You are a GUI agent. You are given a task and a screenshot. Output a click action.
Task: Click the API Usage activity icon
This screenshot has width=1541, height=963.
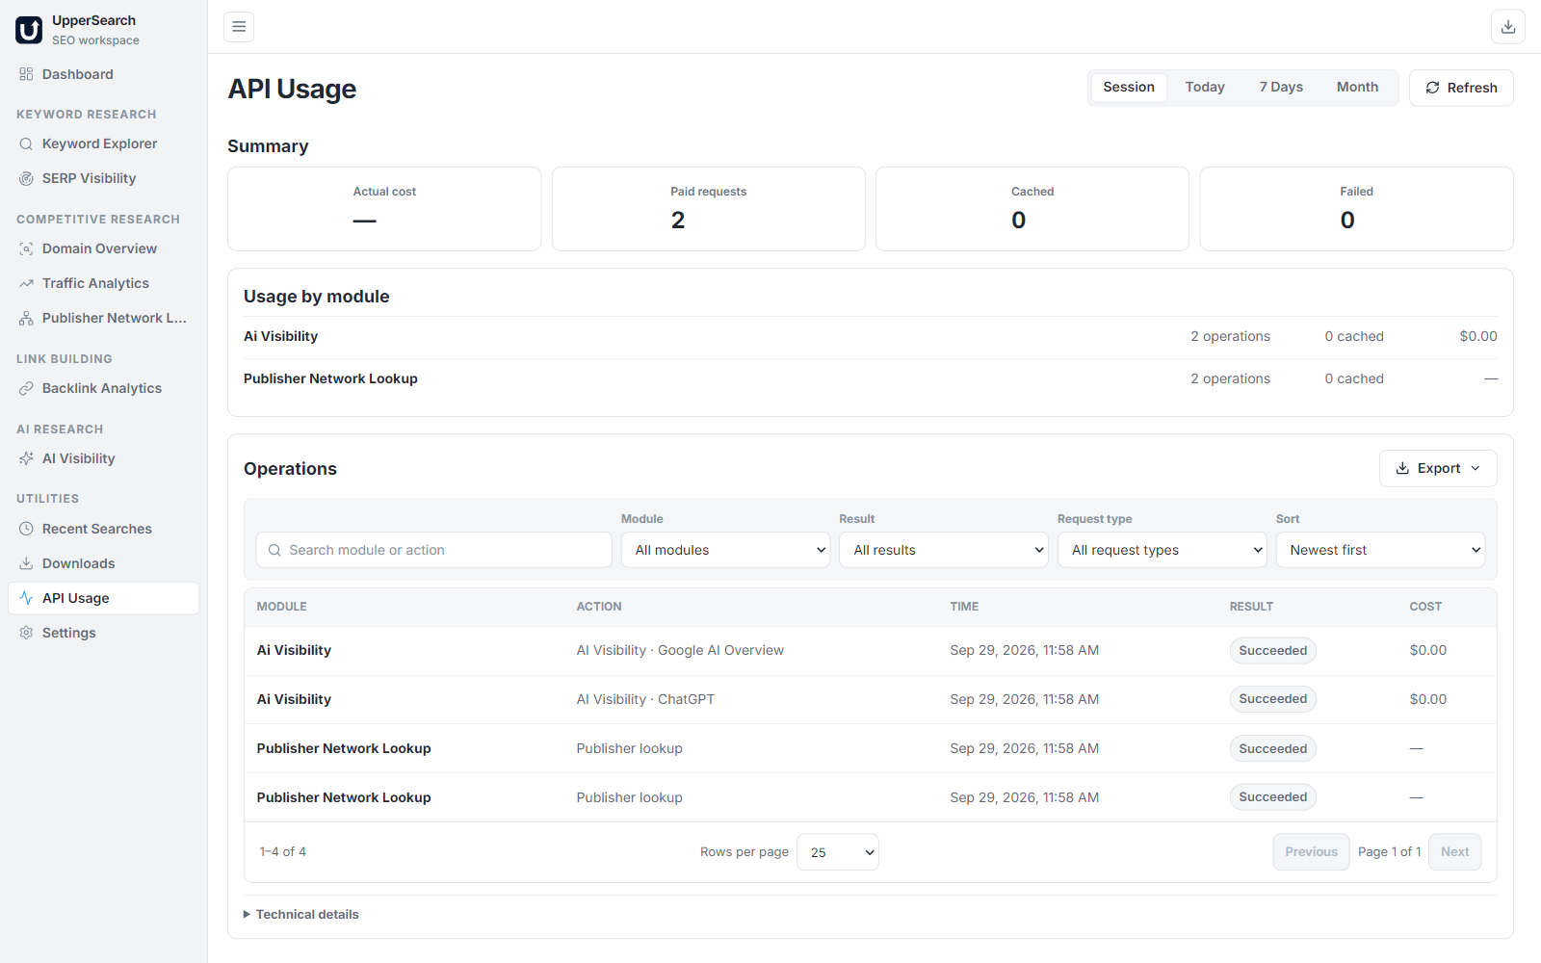click(26, 598)
